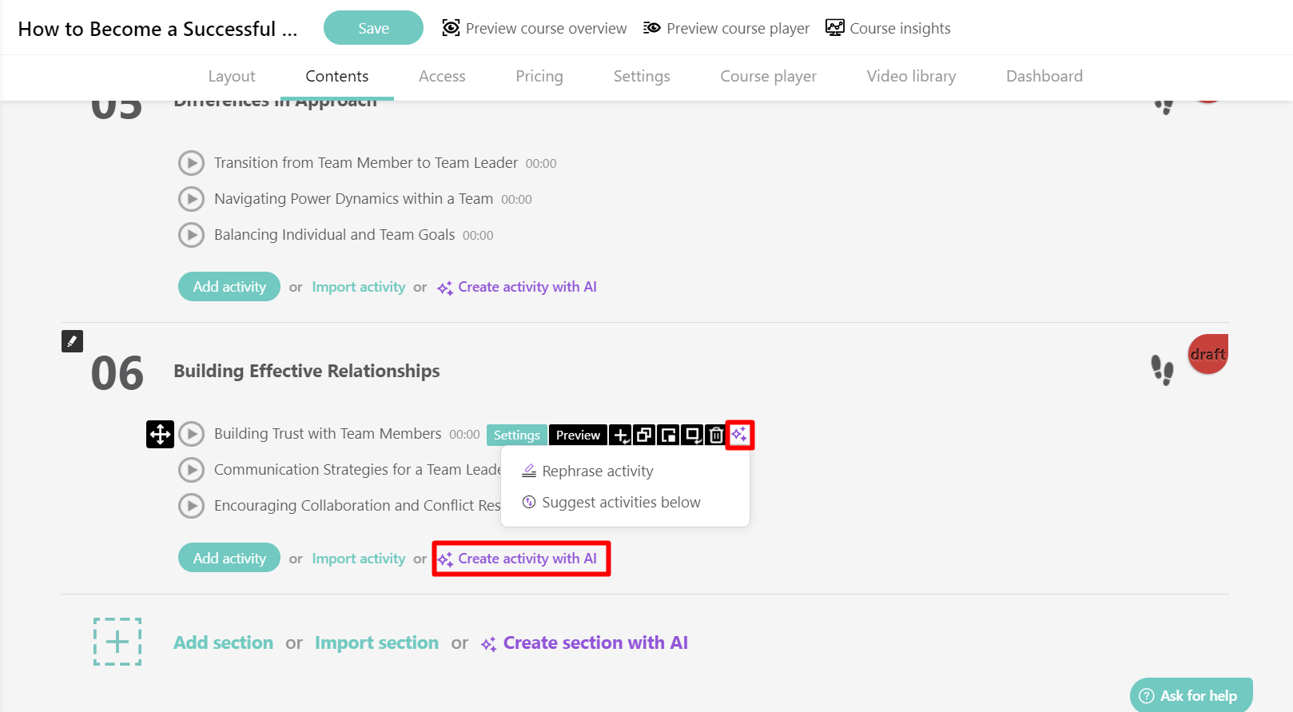
Task: Delete the Building Trust activity using trash icon
Action: click(x=715, y=435)
